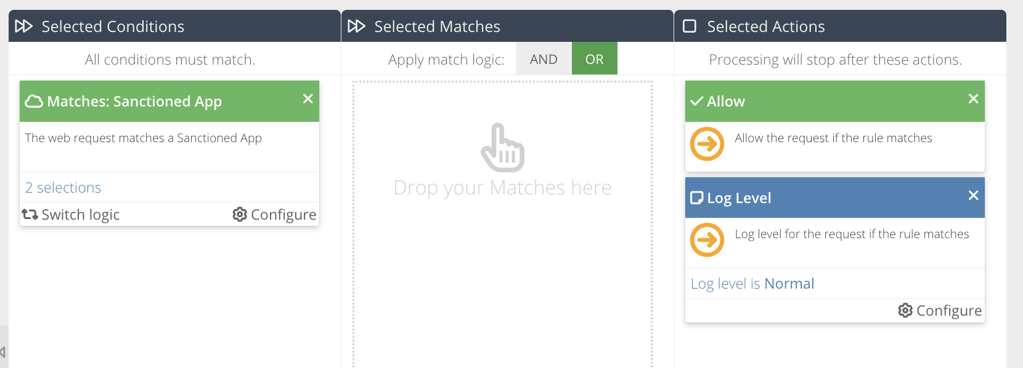This screenshot has width=1023, height=368.
Task: Open the Log level is Normal link
Action: (x=752, y=284)
